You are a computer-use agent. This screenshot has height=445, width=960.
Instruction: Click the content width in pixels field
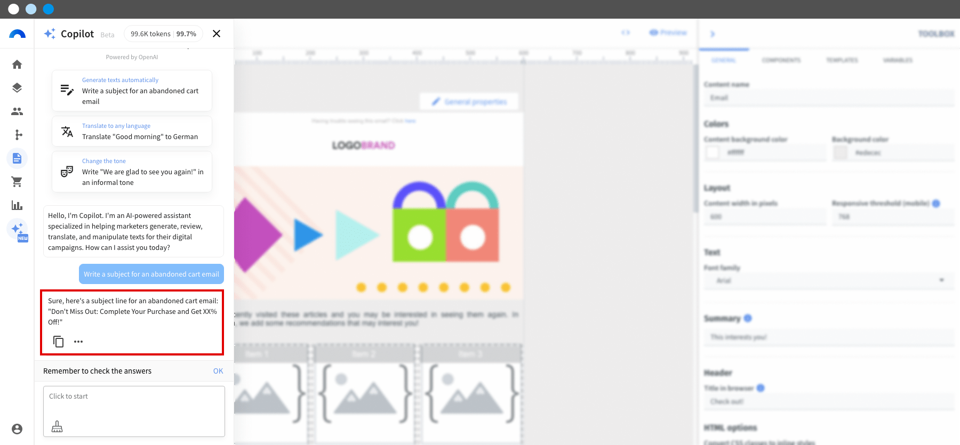(765, 217)
